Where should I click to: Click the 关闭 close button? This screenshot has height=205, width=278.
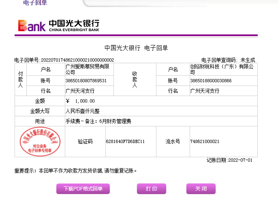pos(201,188)
